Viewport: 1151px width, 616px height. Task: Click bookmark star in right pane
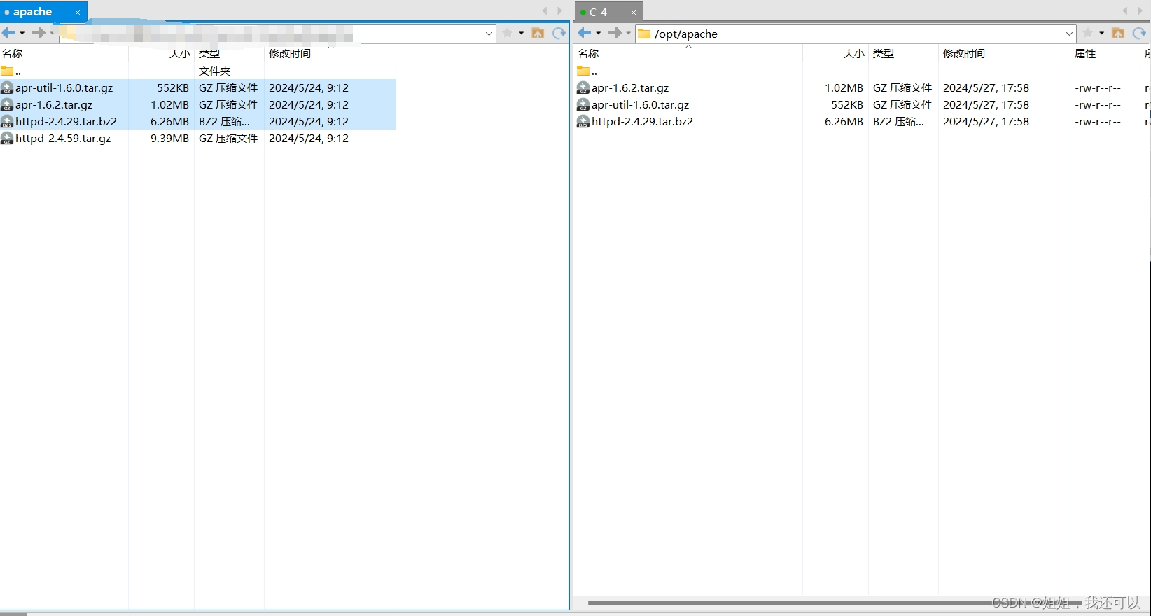(1088, 33)
